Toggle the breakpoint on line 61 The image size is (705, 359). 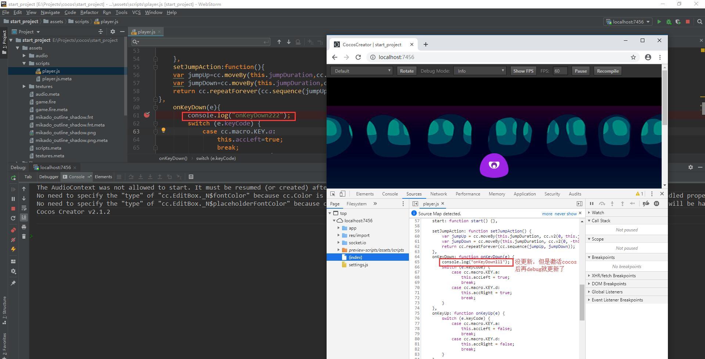point(147,115)
